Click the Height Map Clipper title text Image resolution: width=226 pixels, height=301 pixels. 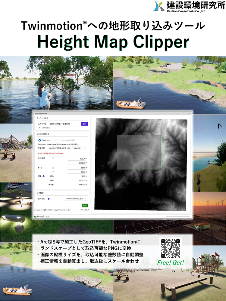113,42
